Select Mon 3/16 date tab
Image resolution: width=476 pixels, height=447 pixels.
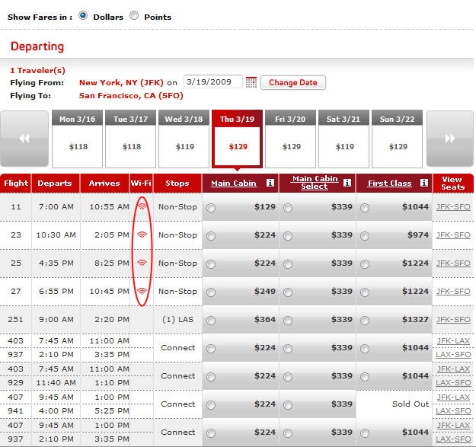coord(77,139)
